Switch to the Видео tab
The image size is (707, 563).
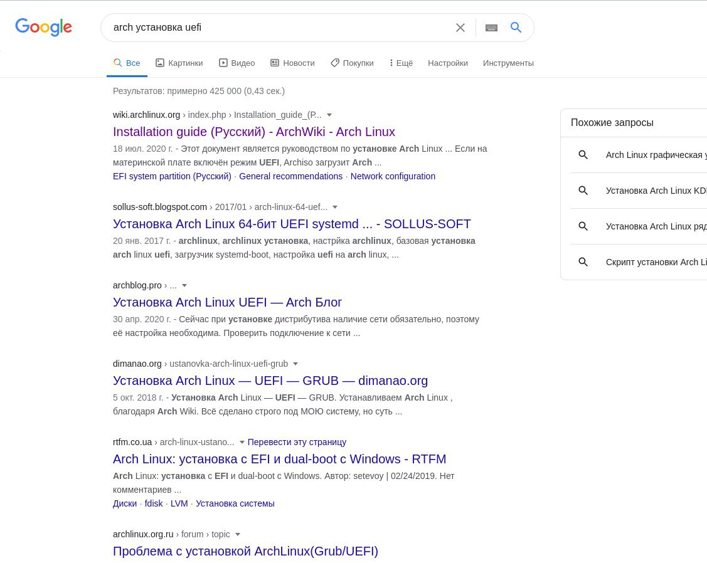pos(237,63)
